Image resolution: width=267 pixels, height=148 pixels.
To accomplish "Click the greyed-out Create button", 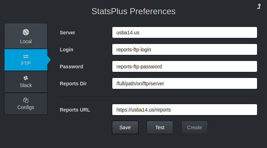I will point(194,127).
